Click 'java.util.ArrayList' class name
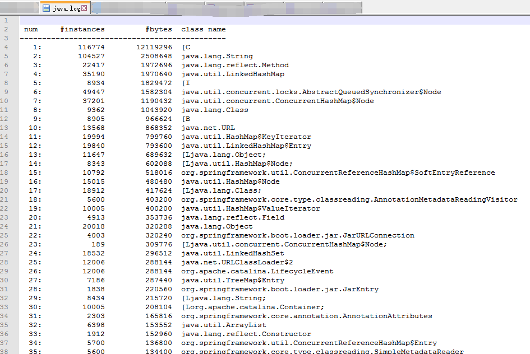This screenshot has width=530, height=354. [x=223, y=325]
